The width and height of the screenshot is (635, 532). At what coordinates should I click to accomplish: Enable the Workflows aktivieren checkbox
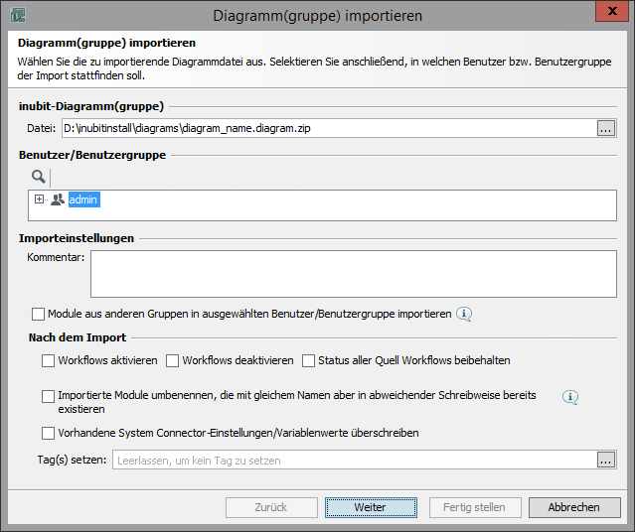point(49,360)
